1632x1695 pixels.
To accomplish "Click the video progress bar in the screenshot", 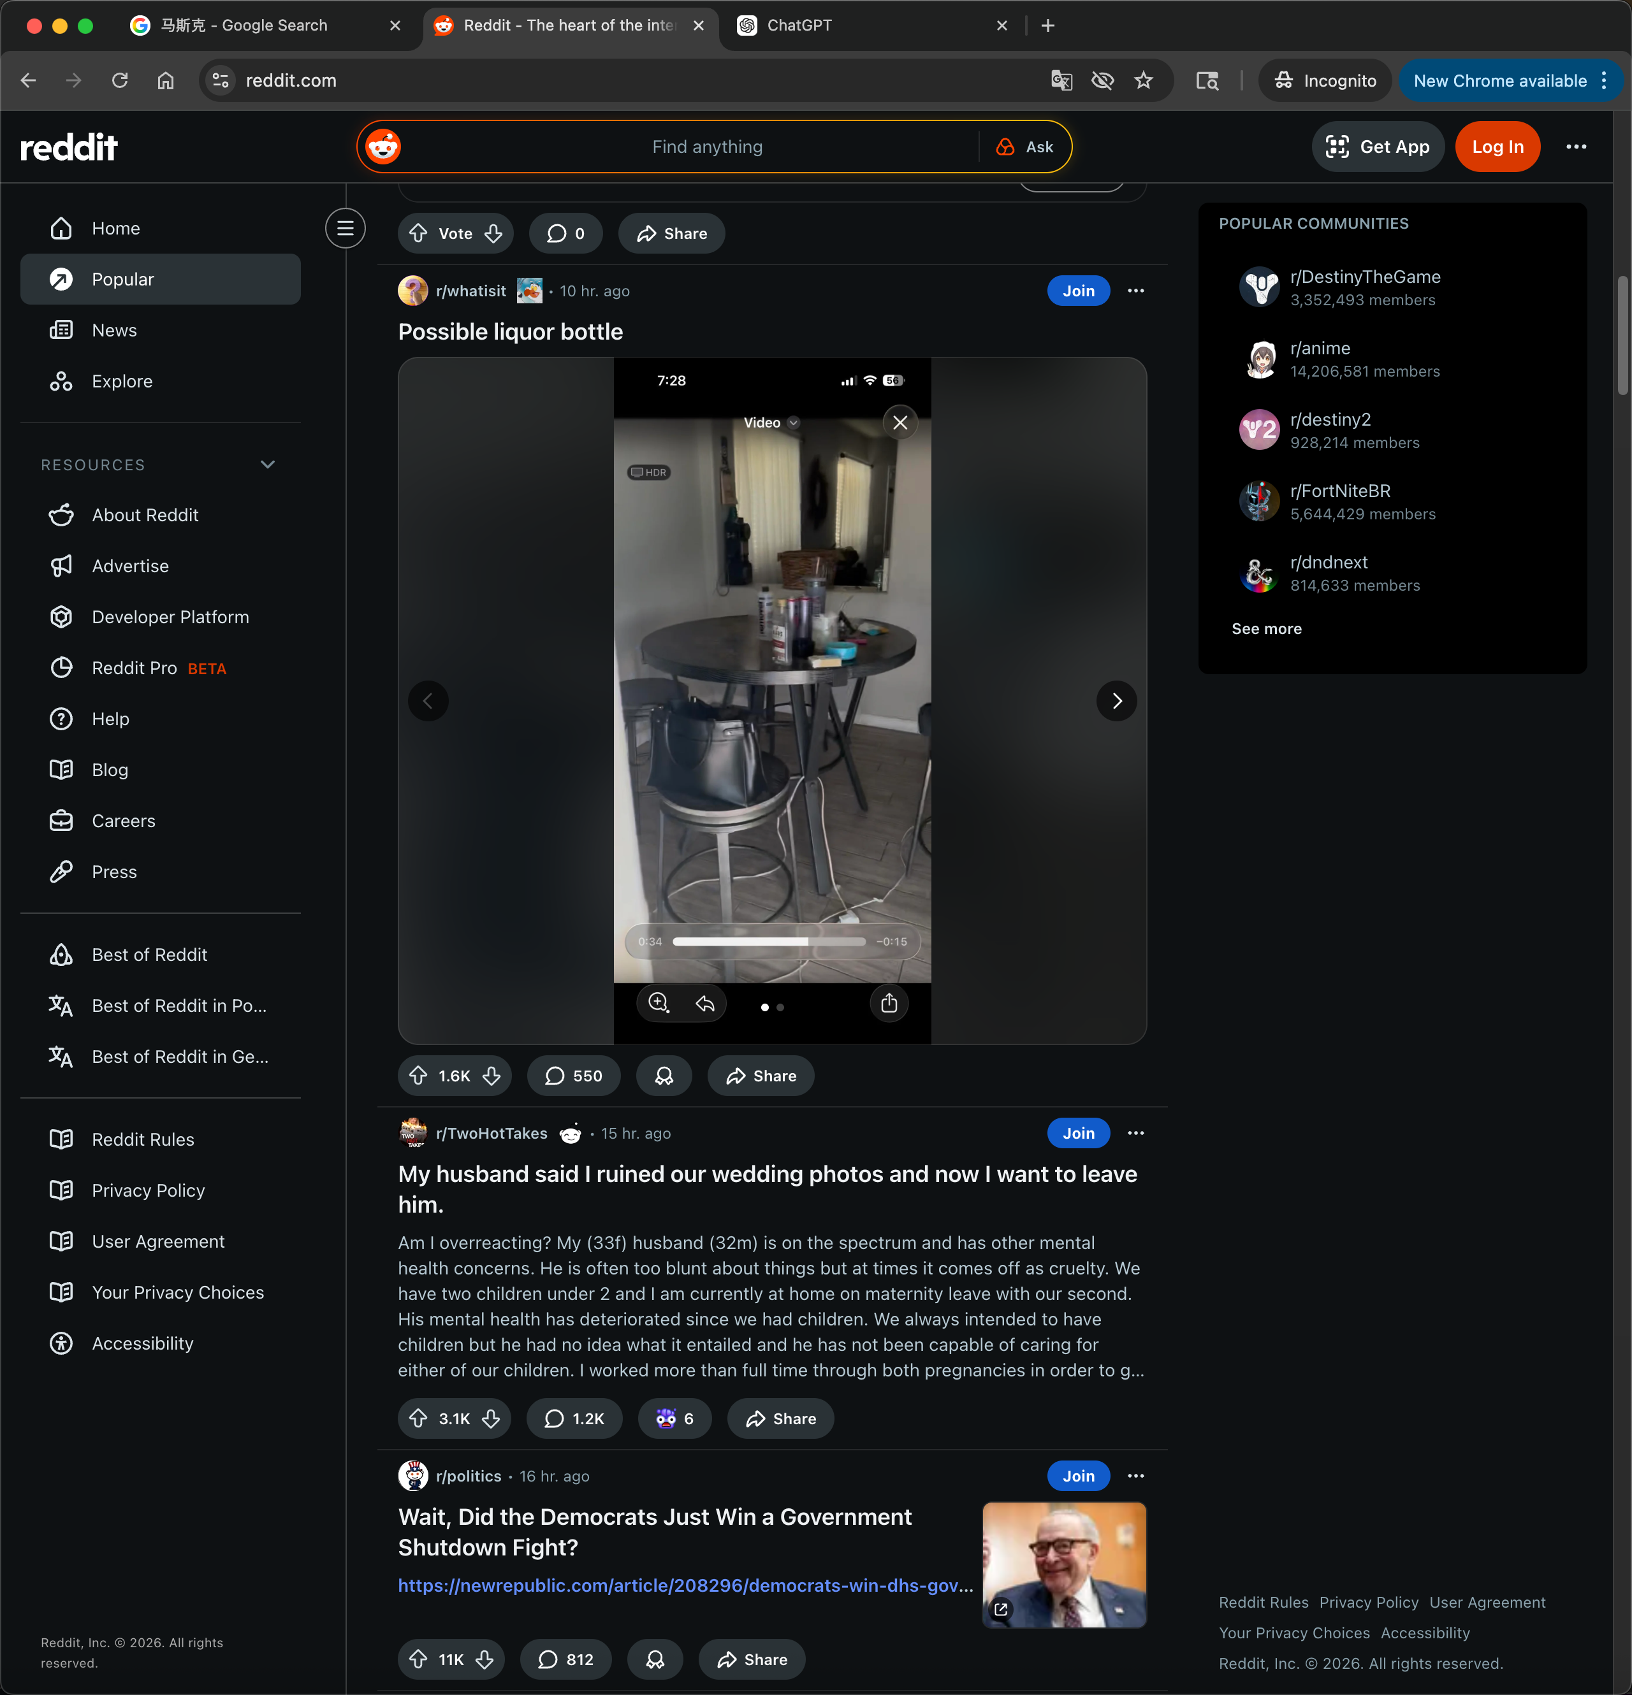I will point(768,941).
